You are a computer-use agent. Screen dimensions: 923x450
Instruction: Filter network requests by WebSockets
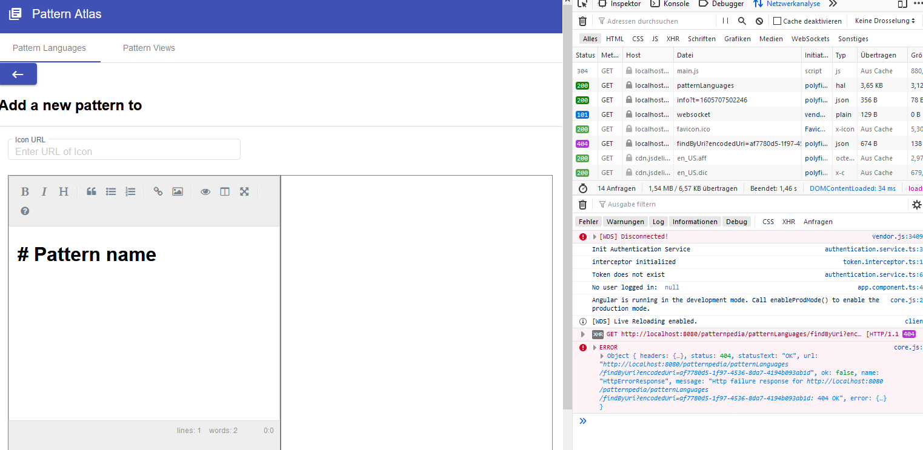coord(810,39)
